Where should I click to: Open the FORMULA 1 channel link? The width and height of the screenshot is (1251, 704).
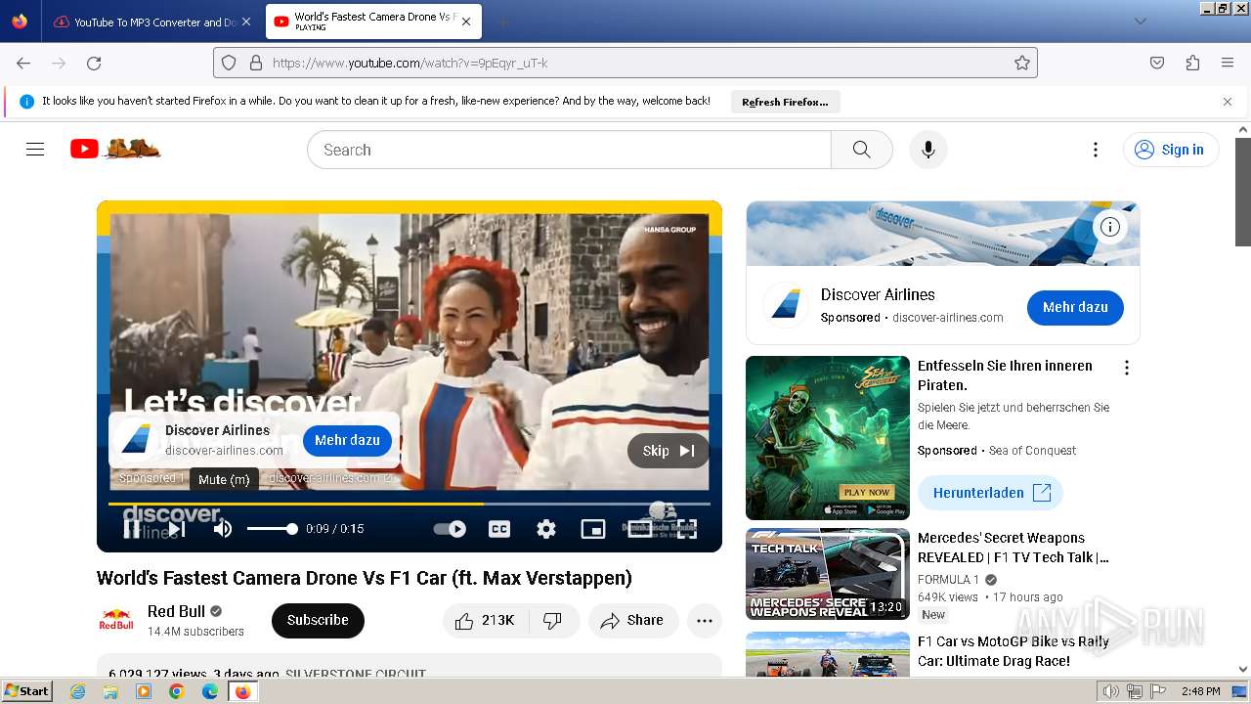click(949, 579)
